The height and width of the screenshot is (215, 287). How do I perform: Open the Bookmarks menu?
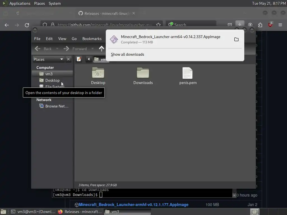tap(92, 39)
